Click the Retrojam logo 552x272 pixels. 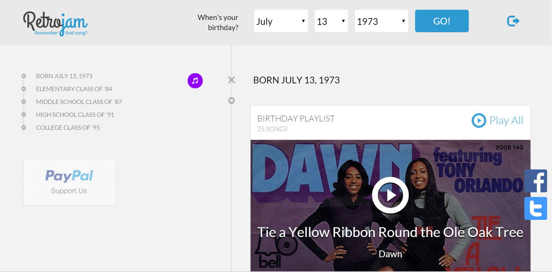click(x=55, y=23)
